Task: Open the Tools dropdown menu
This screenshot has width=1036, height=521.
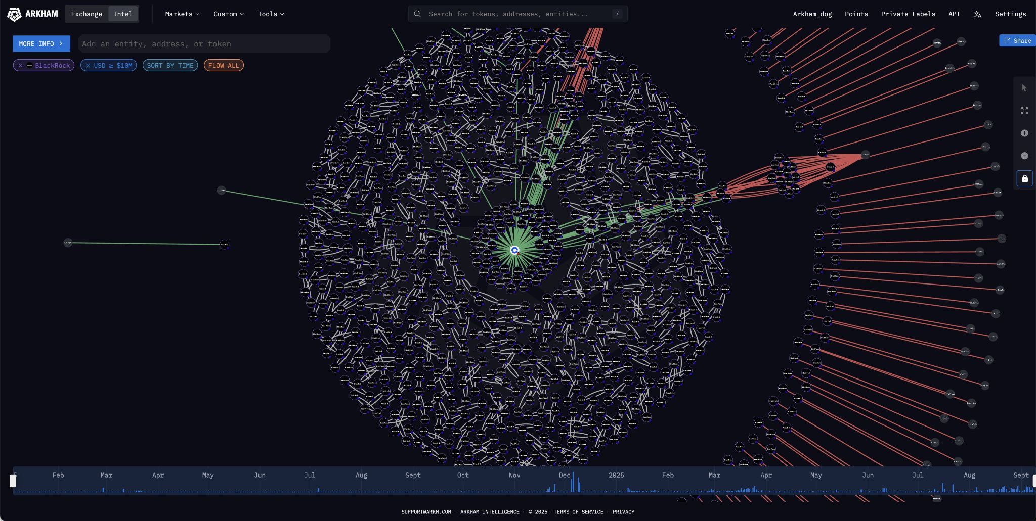Action: [x=271, y=14]
